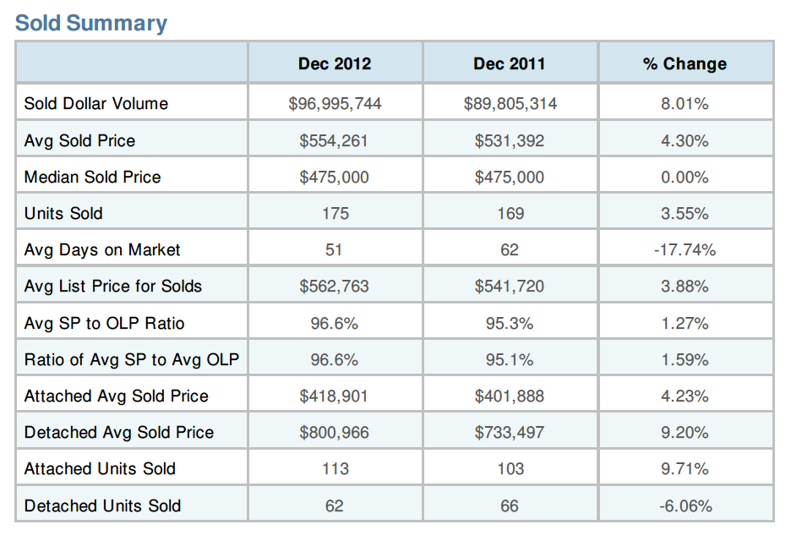
Task: Select the -17.74% change cell
Action: (x=685, y=250)
